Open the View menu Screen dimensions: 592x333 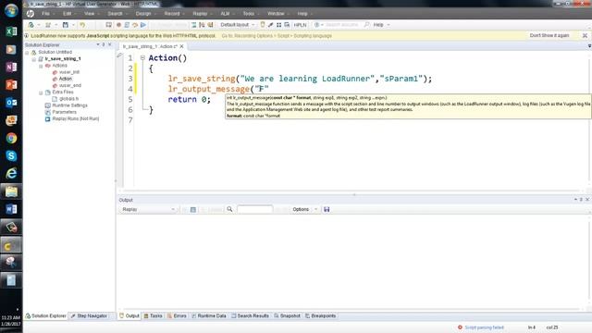[x=89, y=14]
